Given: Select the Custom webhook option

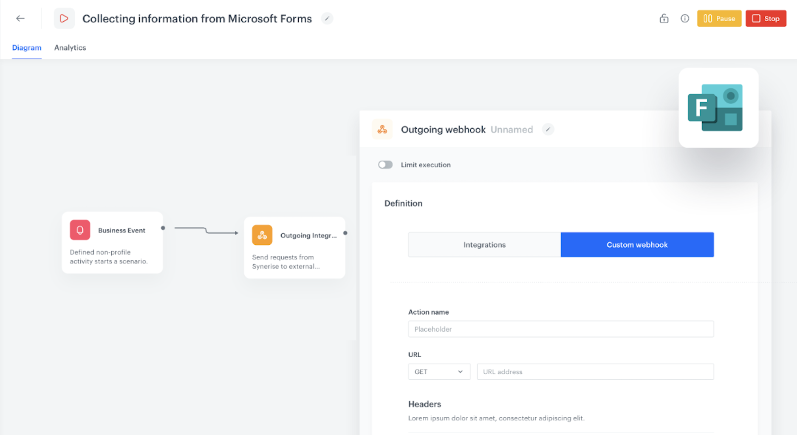Looking at the screenshot, I should 637,245.
